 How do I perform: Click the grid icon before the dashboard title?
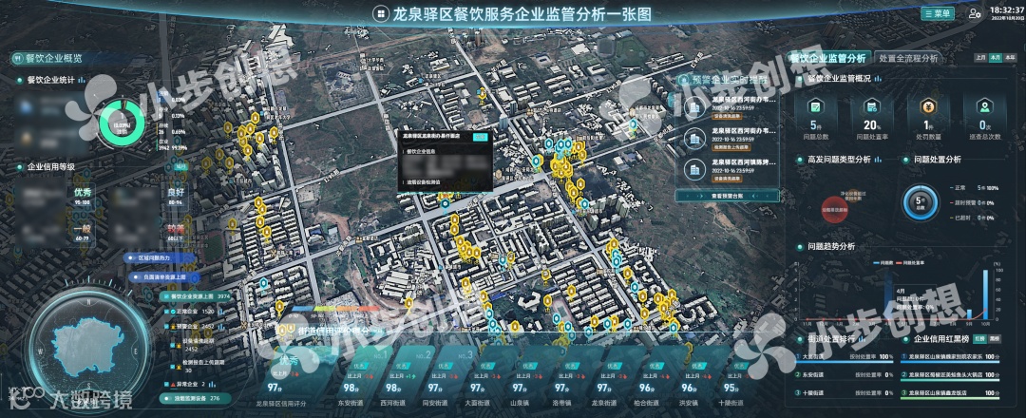pos(379,13)
